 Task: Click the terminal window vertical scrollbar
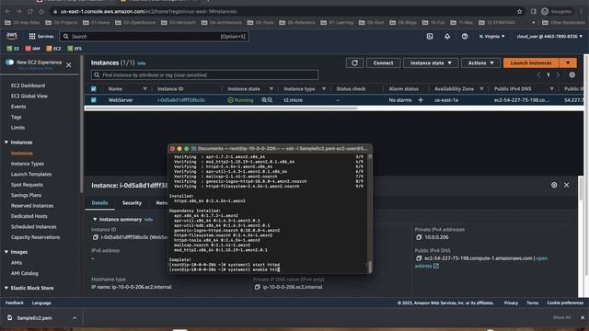pos(370,267)
